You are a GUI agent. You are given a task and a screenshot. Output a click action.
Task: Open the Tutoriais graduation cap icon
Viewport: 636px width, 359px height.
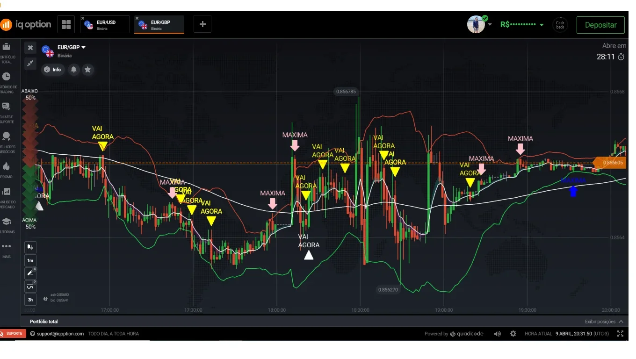[7, 222]
